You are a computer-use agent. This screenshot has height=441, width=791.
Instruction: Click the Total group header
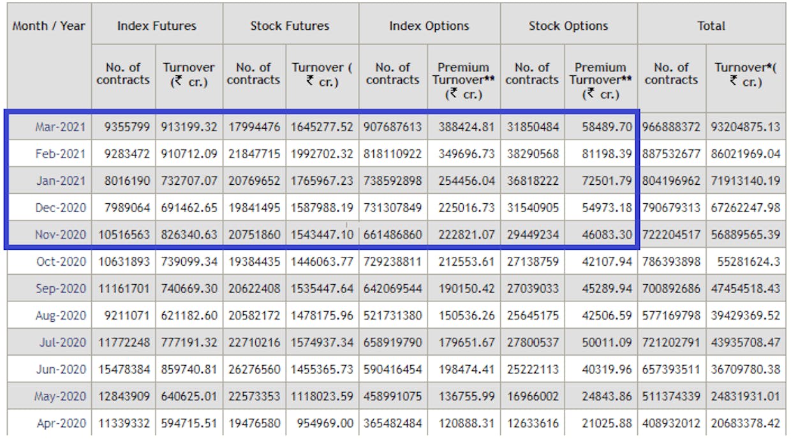(x=711, y=26)
